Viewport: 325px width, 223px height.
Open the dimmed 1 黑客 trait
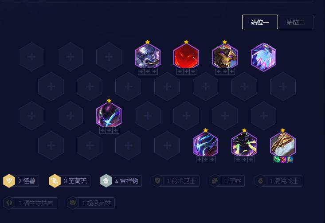coord(227,181)
